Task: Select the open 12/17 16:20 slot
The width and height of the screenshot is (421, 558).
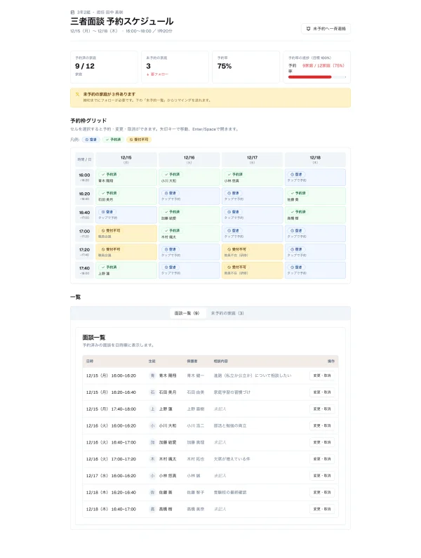Action: [x=253, y=196]
